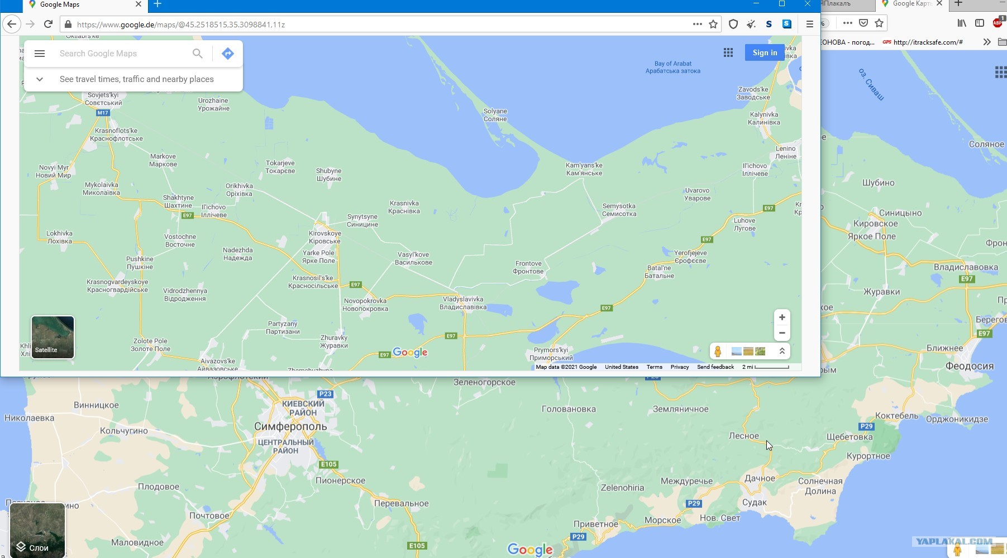Click the Симферополь city label on background map
1007x558 pixels.
[290, 426]
